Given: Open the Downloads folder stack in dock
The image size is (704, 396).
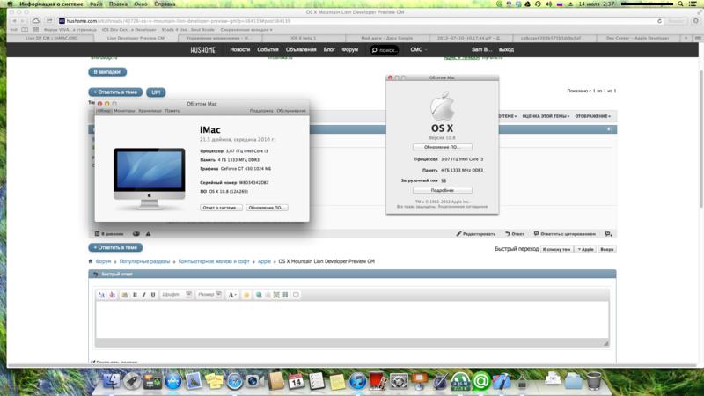Looking at the screenshot, I should coord(574,381).
